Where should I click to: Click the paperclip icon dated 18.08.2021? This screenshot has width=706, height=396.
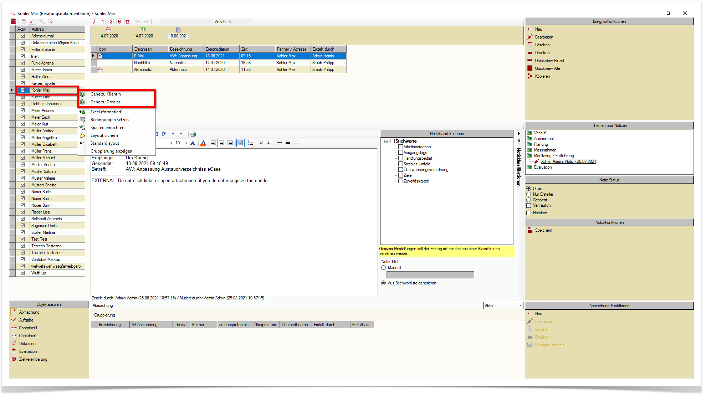click(178, 30)
